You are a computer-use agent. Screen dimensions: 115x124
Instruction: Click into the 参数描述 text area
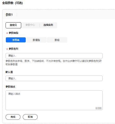(x=54, y=100)
